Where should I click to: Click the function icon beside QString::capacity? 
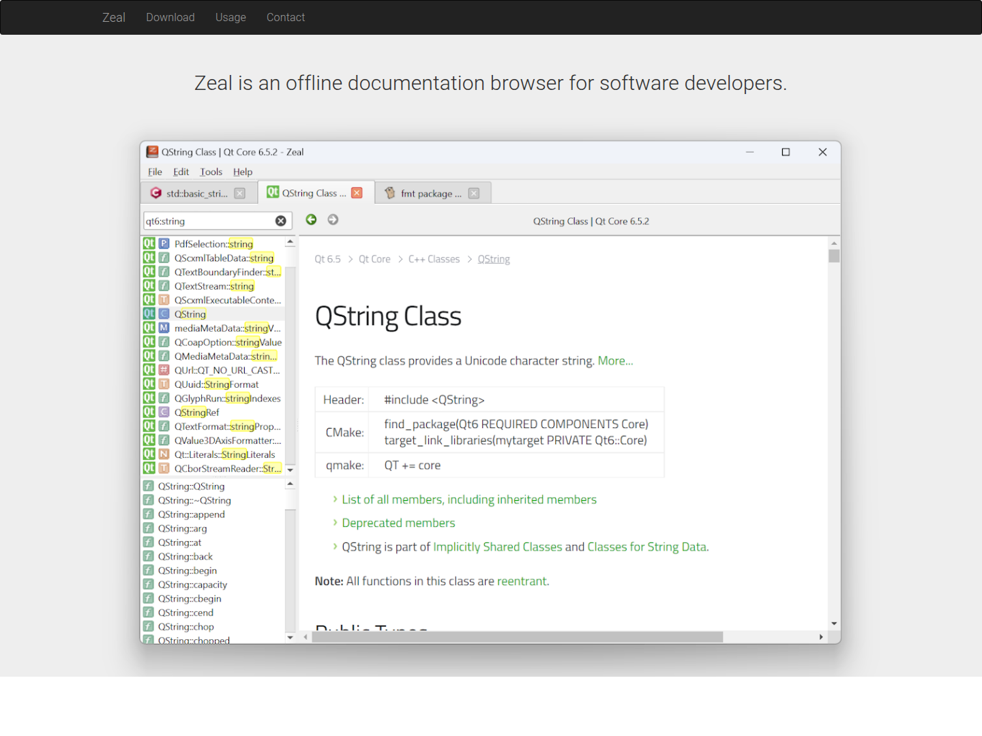pyautogui.click(x=148, y=584)
